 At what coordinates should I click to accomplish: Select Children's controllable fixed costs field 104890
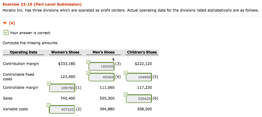point(139,77)
